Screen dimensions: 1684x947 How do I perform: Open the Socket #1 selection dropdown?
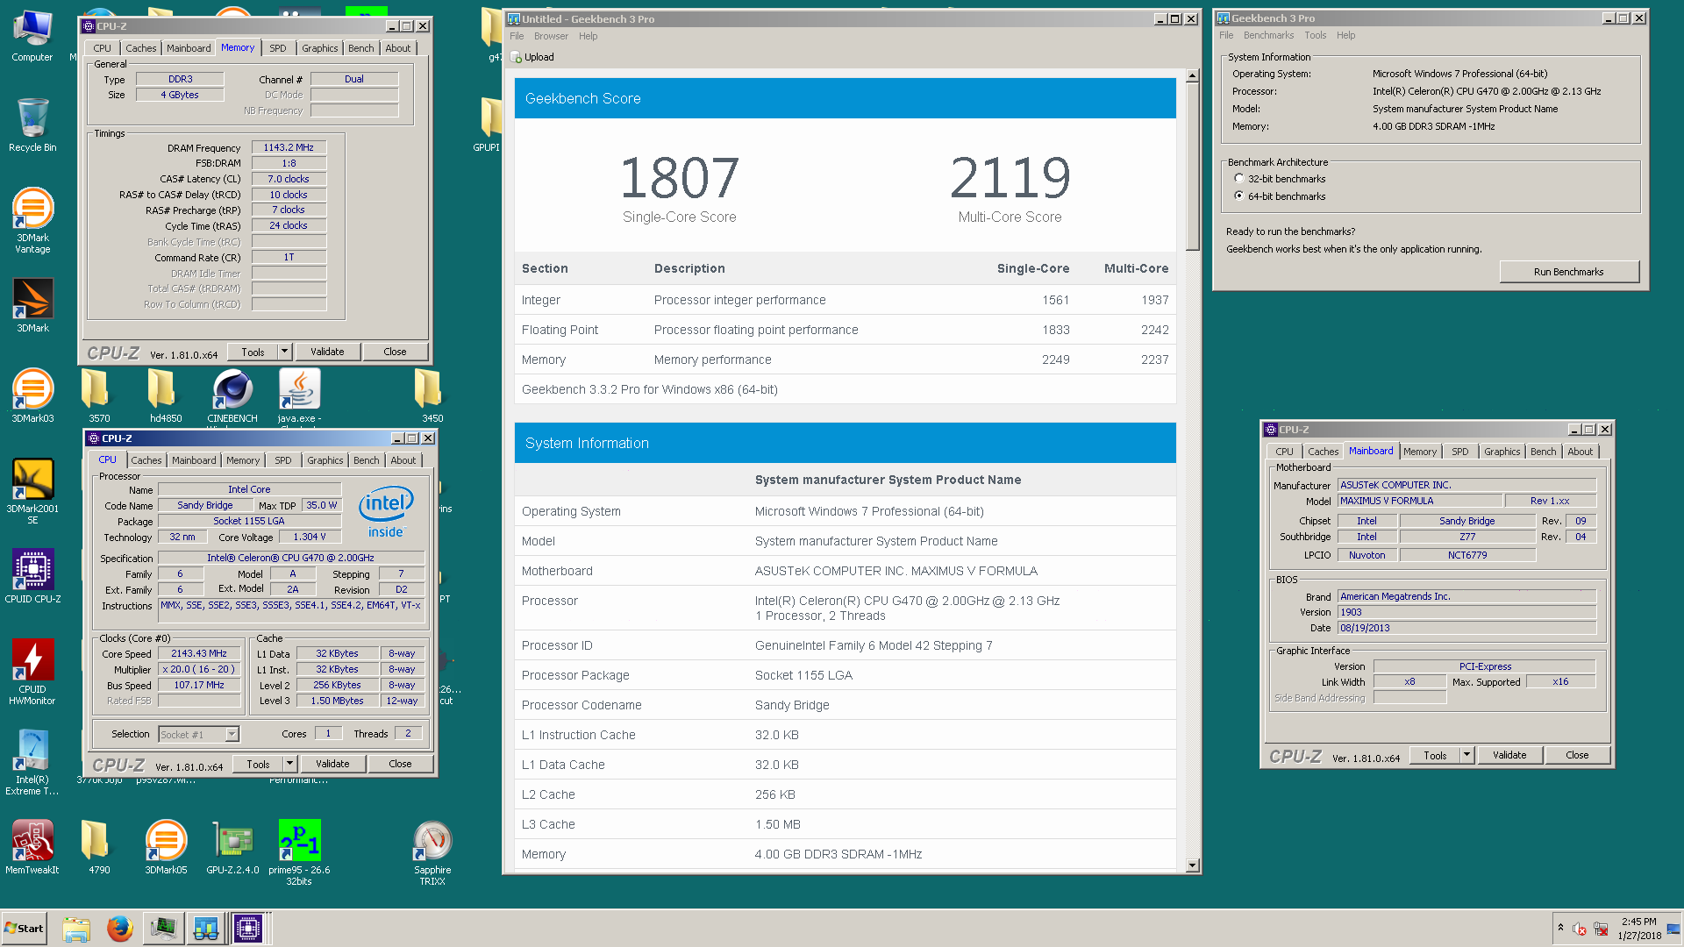[x=199, y=734]
